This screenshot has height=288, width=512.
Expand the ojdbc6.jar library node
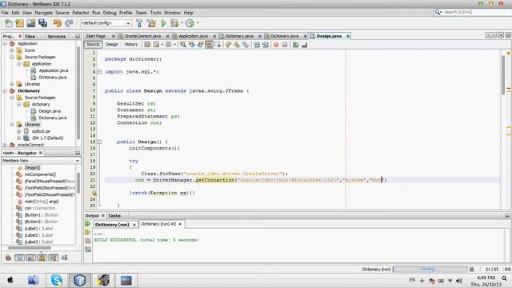point(19,131)
